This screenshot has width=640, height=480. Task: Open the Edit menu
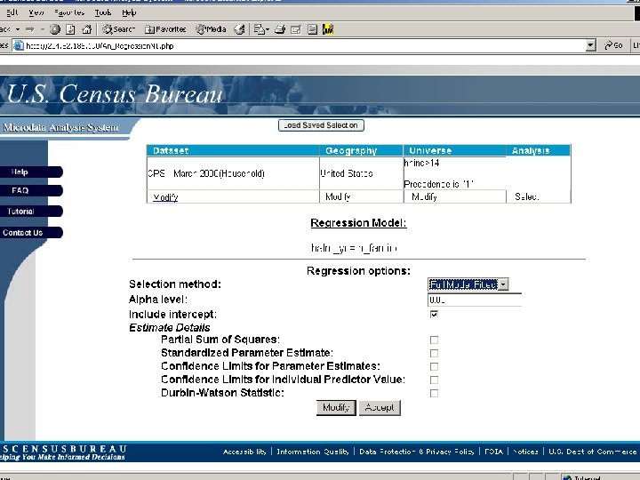(x=12, y=12)
